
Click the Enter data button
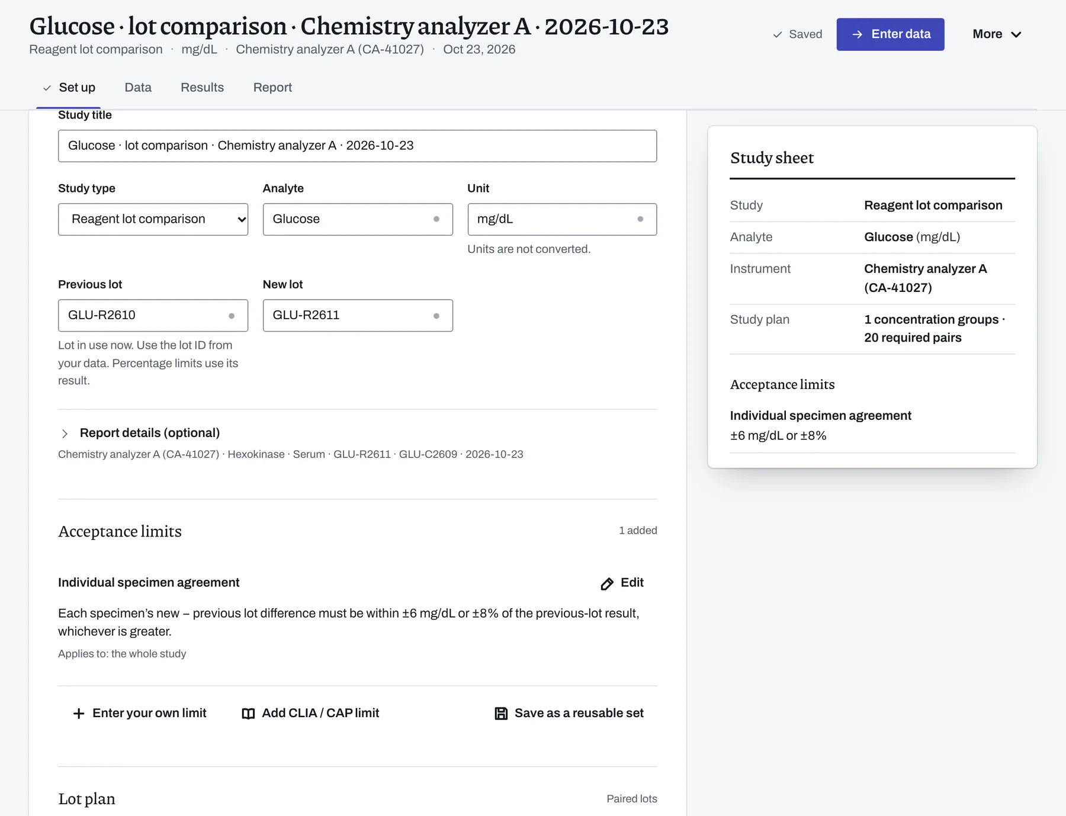point(890,34)
